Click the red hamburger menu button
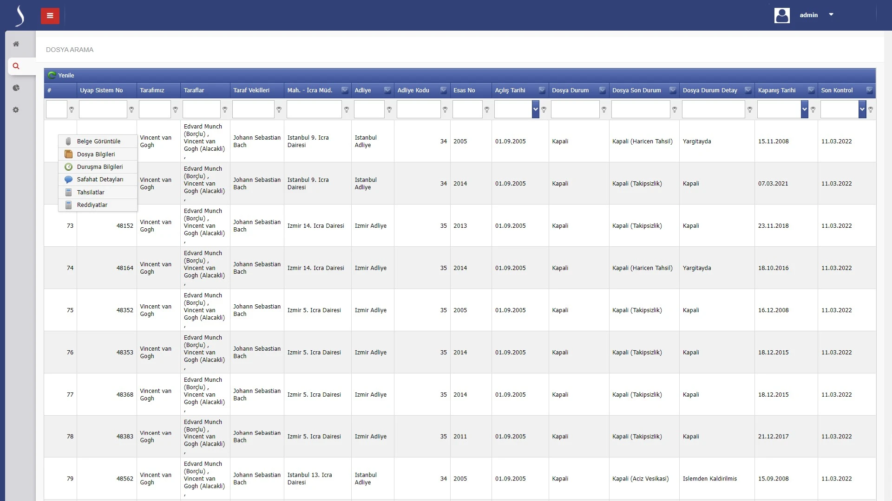 coord(50,16)
